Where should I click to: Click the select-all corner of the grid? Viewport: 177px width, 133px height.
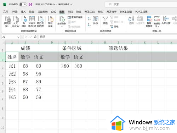pyautogui.click(x=3, y=43)
